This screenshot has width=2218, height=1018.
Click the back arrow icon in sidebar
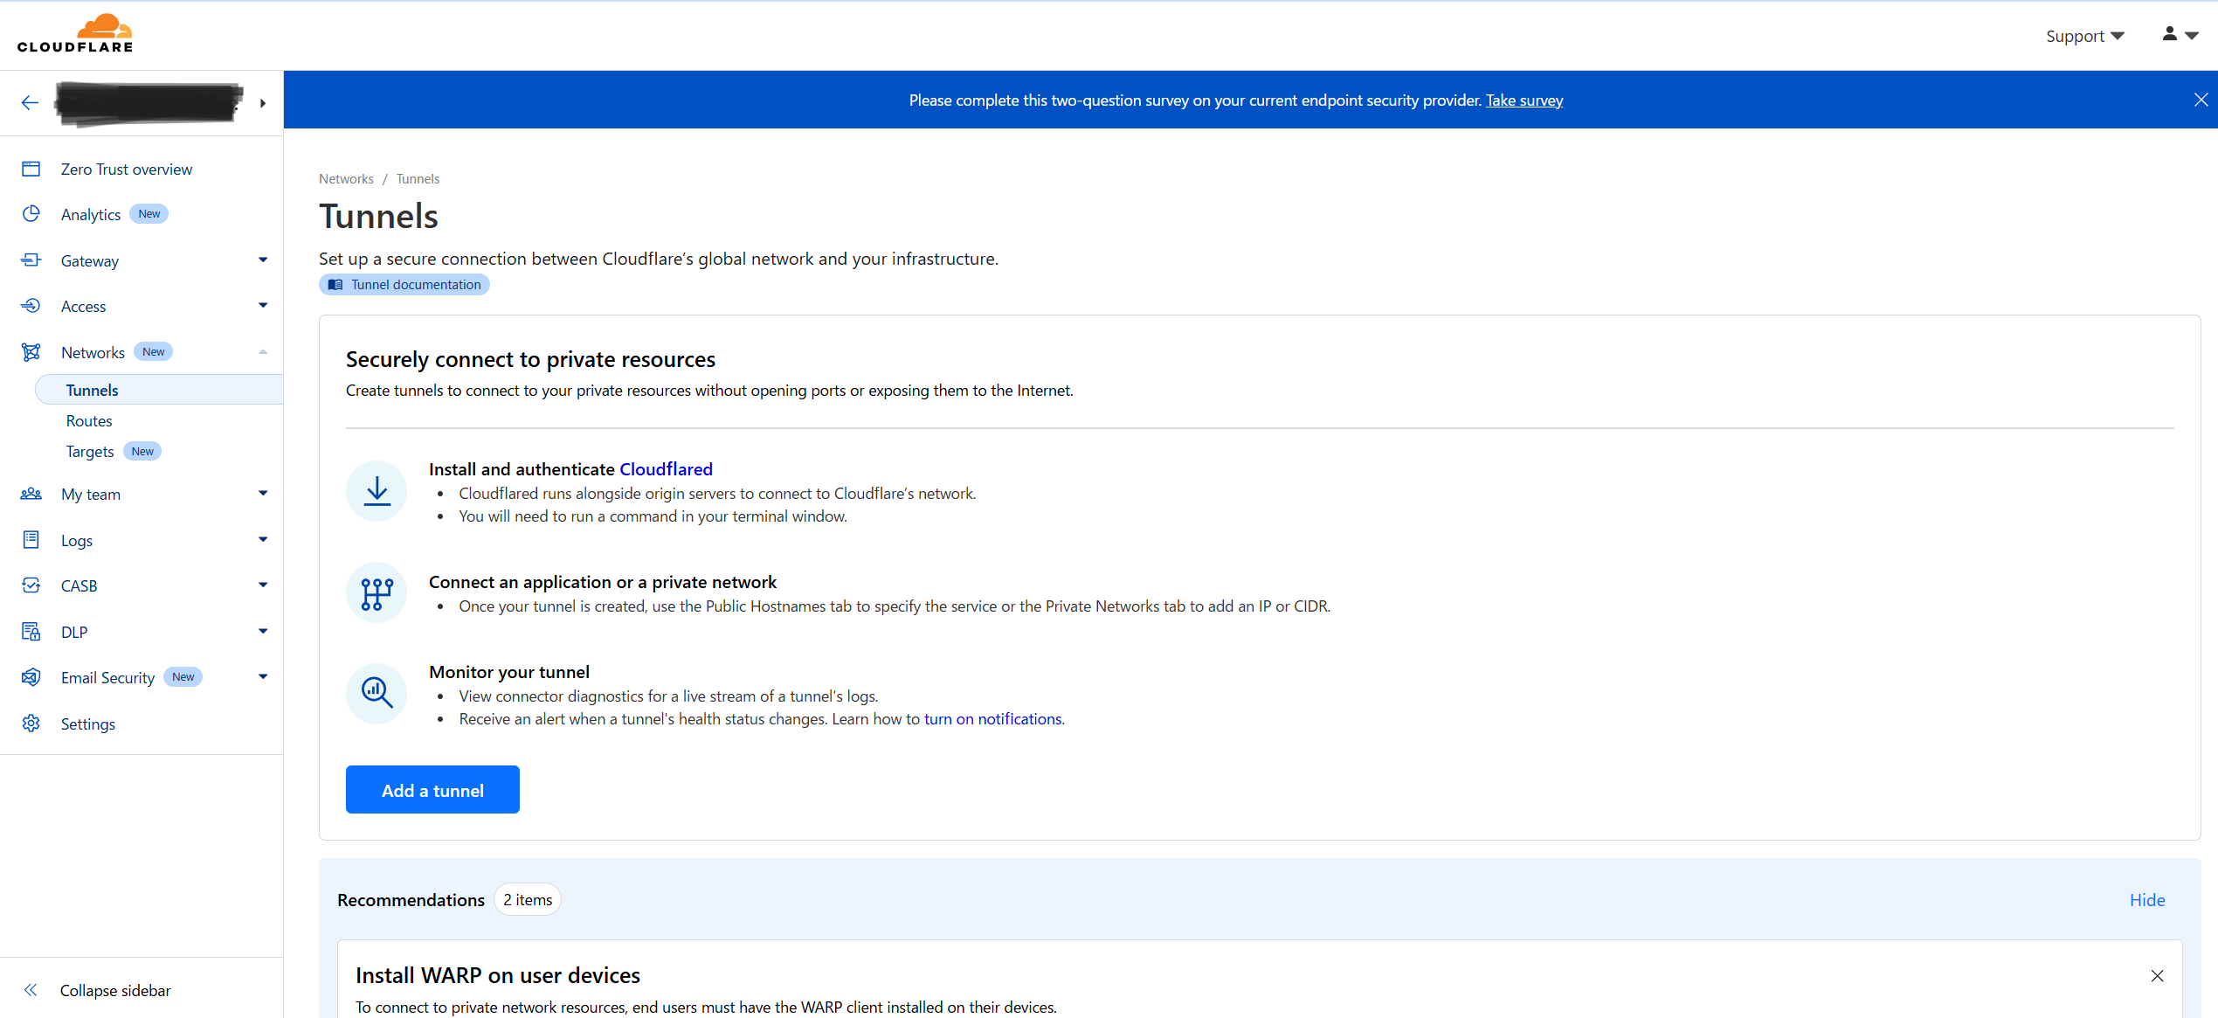(x=30, y=103)
